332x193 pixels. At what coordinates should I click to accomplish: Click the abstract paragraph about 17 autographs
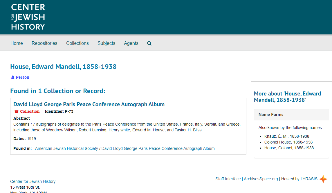coord(127,127)
